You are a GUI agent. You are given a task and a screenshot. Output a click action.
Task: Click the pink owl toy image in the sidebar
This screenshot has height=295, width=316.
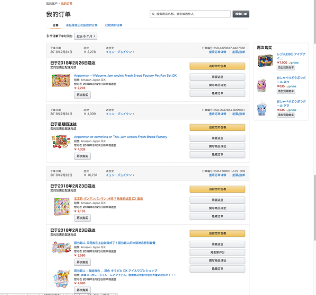(262, 85)
